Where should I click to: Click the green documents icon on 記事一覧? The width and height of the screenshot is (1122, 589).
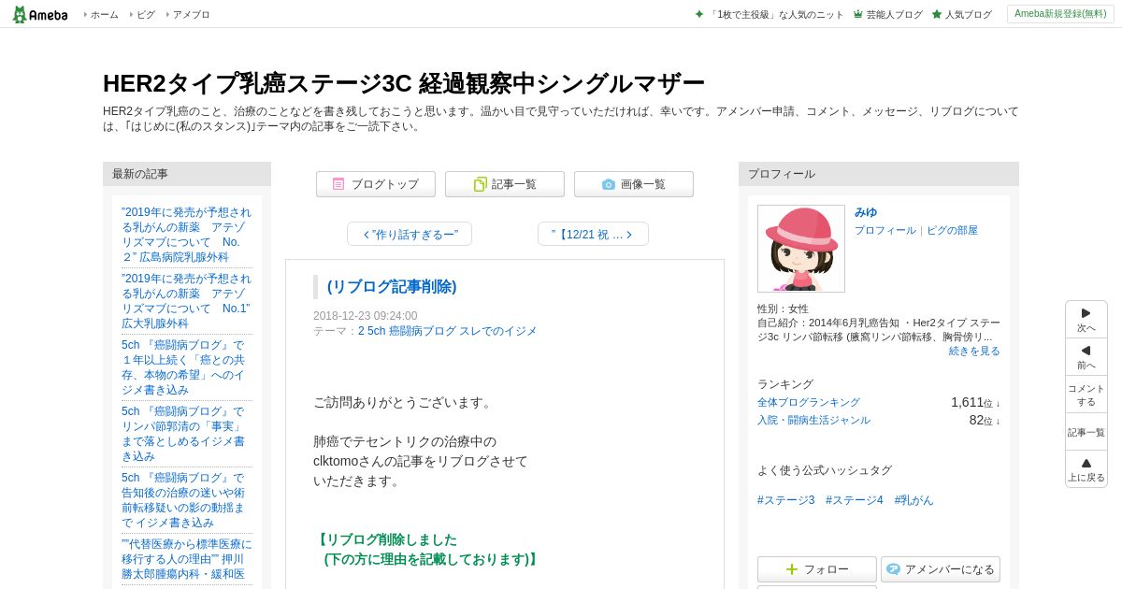coord(480,184)
